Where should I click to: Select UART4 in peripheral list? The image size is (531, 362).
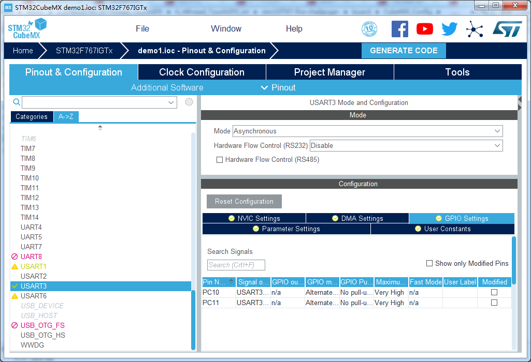[x=31, y=227]
